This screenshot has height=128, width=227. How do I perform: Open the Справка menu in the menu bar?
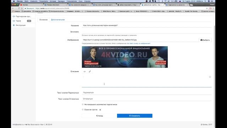pyautogui.click(x=87, y=1)
